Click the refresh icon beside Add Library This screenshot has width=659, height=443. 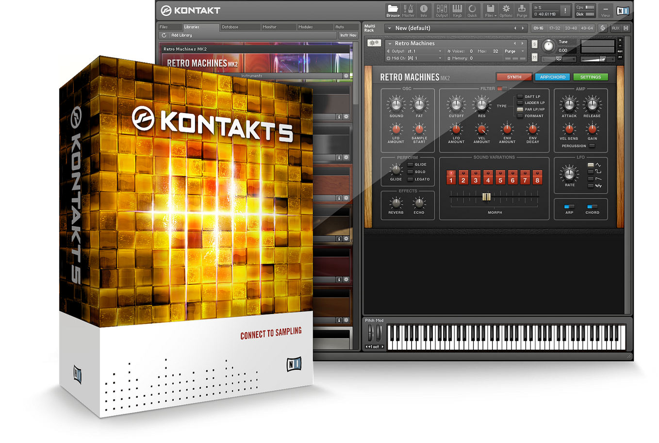click(x=164, y=35)
